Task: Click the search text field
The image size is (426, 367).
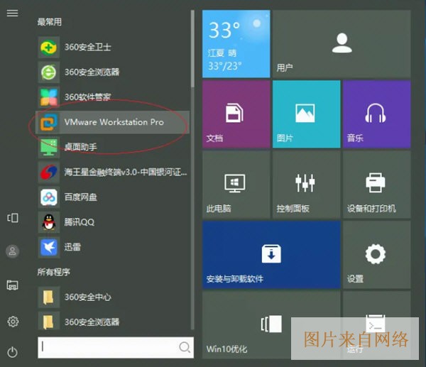Action: click(116, 347)
